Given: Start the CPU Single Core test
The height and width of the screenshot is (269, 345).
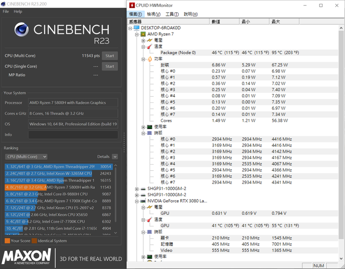Looking at the screenshot, I should [x=110, y=67].
